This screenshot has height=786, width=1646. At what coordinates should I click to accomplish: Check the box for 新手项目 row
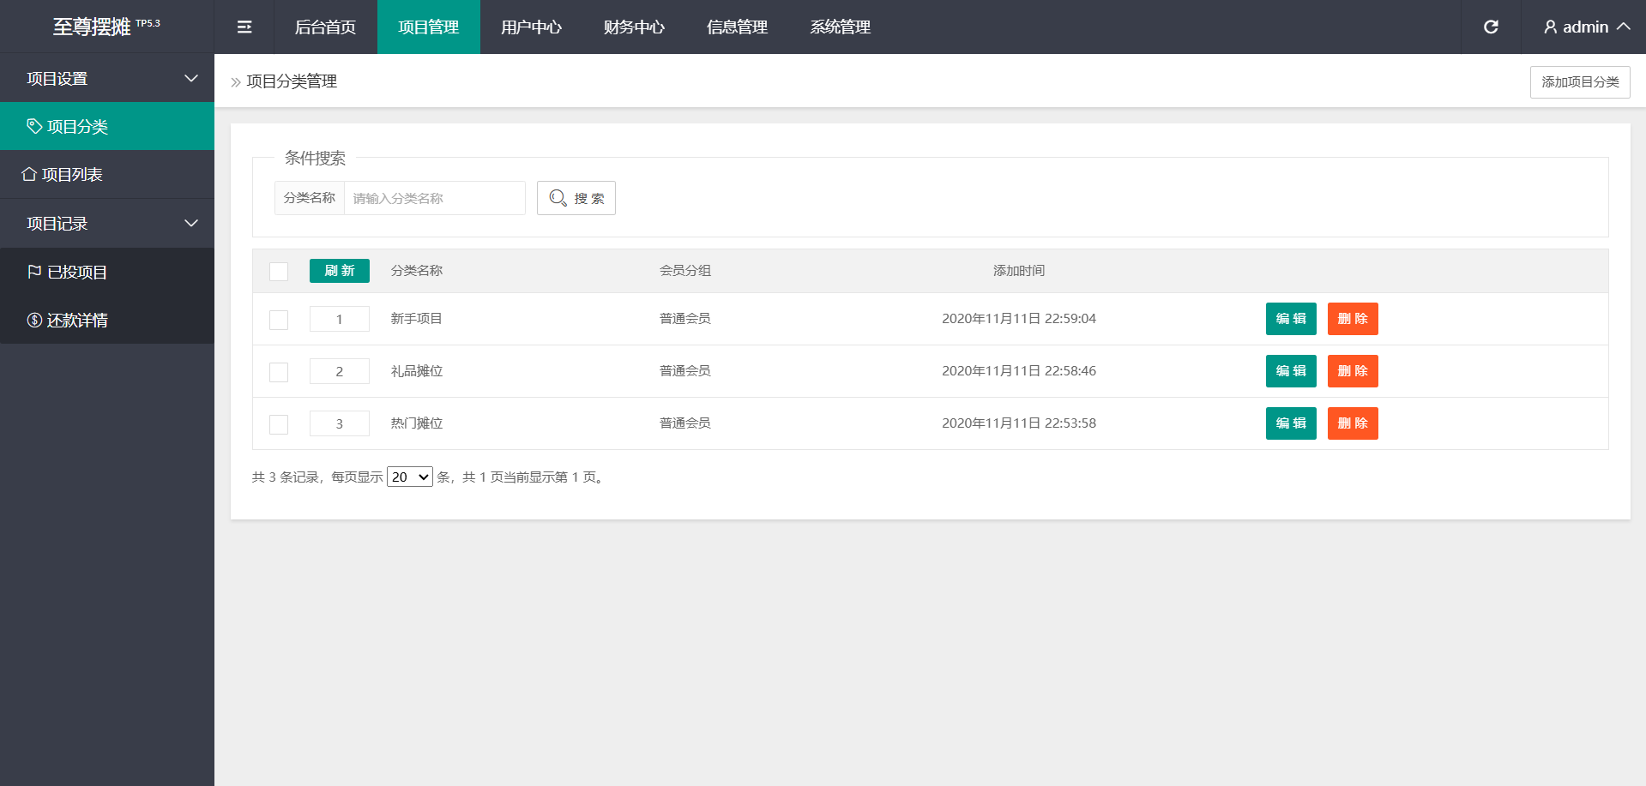click(279, 320)
